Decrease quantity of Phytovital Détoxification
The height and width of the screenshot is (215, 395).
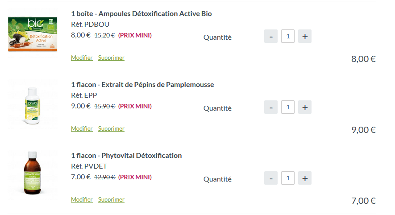click(271, 178)
